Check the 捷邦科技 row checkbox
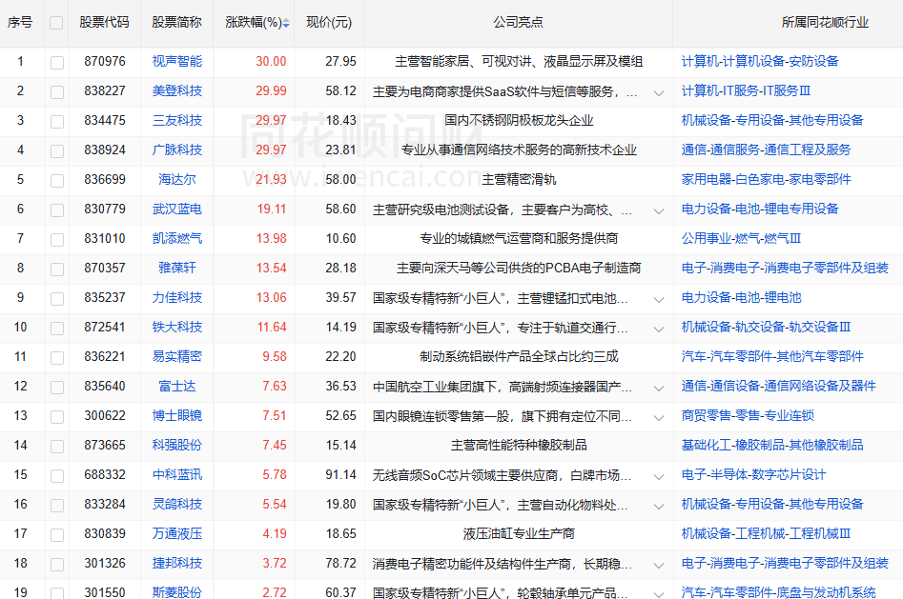The image size is (903, 599). coord(57,565)
